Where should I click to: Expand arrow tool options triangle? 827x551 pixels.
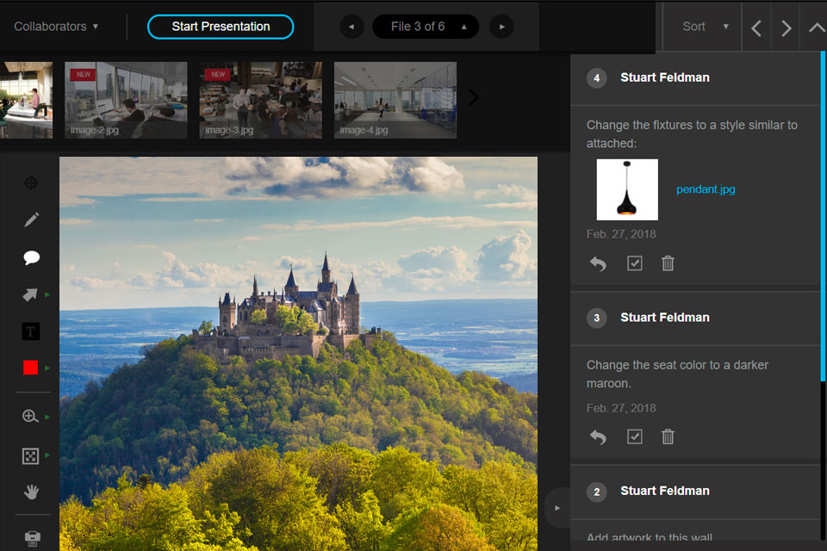[47, 294]
